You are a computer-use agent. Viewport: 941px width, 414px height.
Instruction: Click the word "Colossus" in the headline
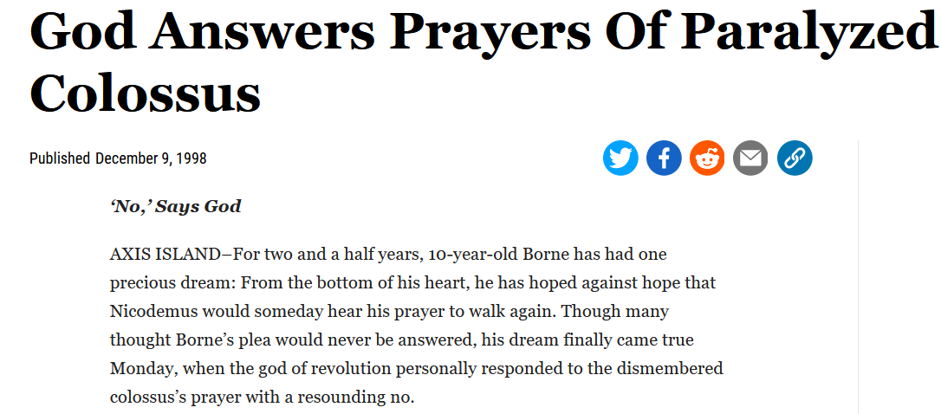click(145, 93)
